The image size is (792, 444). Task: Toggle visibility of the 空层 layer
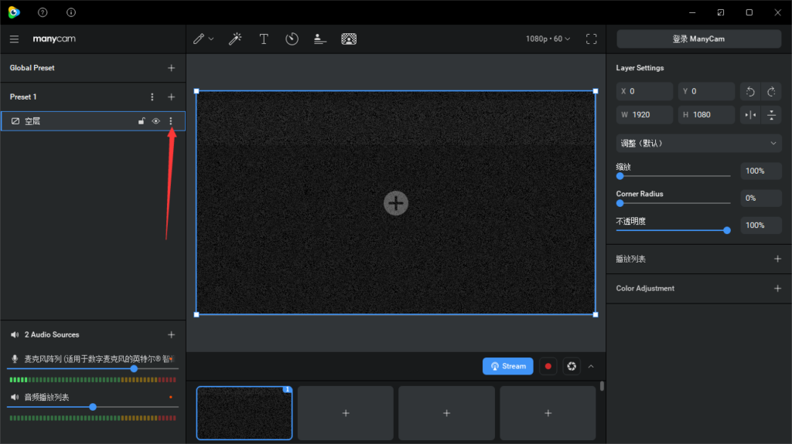click(155, 121)
